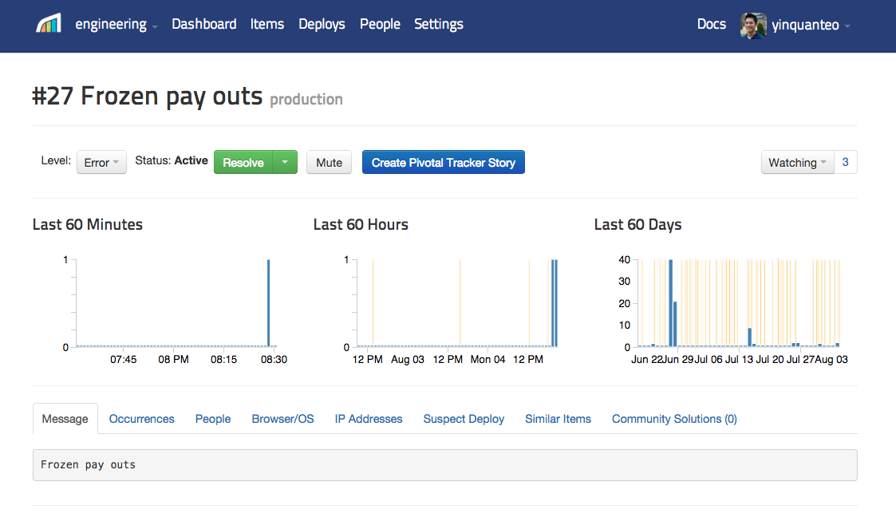The width and height of the screenshot is (896, 517).
Task: Go to the Dashboard page
Action: (x=204, y=24)
